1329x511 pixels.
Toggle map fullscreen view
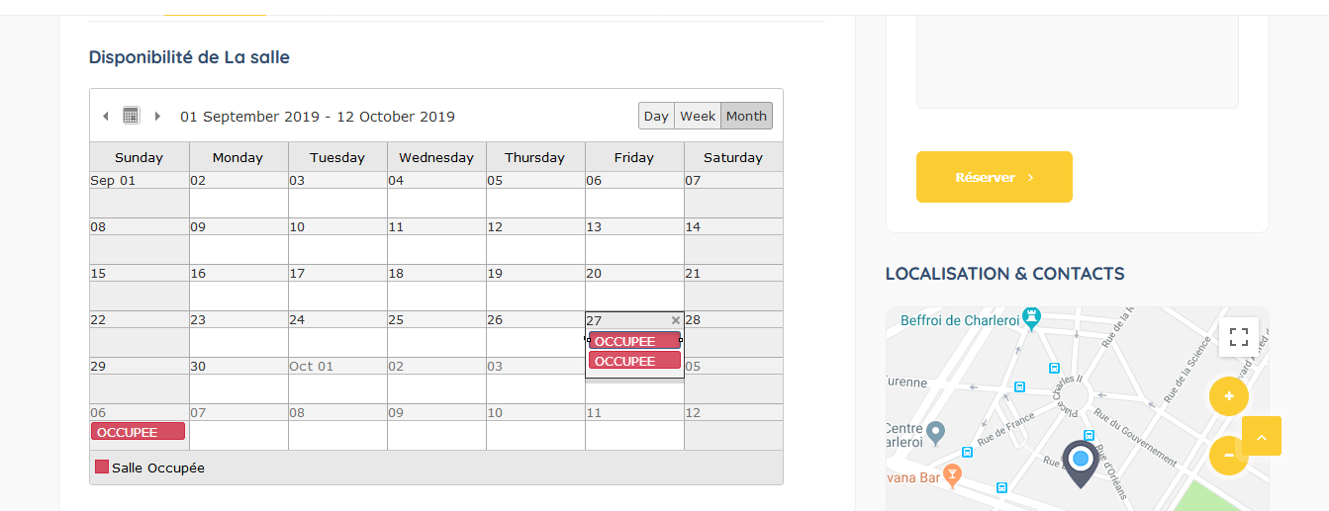point(1238,336)
